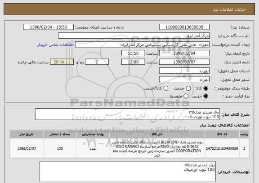This screenshot has height=183, width=259.
Task: Click the واحد شمارش column header
Action: tap(93, 134)
